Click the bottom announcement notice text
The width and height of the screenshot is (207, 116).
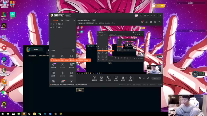[69, 85]
